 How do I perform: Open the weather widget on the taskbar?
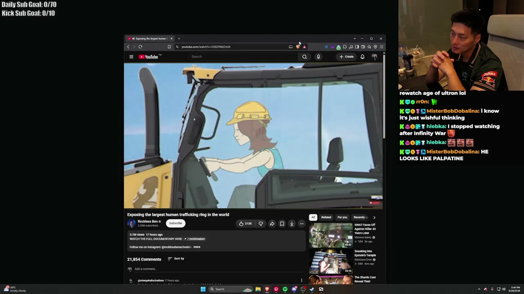tap(15, 289)
